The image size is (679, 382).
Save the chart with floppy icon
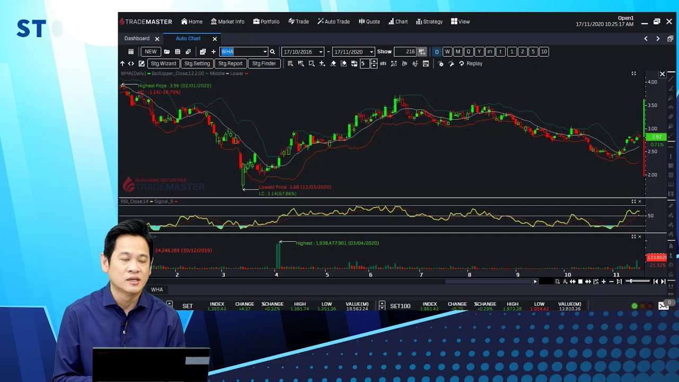click(178, 51)
